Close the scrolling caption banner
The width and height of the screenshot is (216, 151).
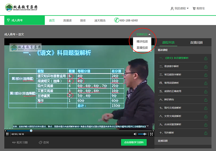(x=148, y=126)
